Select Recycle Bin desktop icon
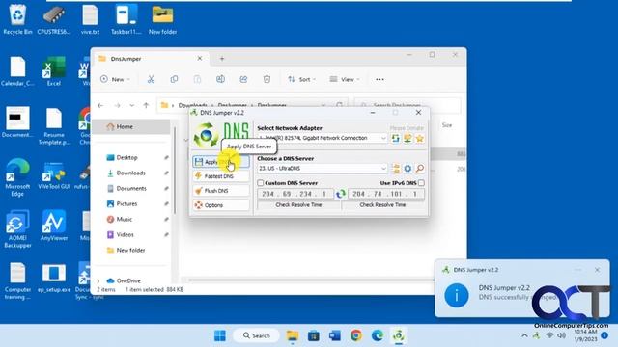 (x=17, y=19)
